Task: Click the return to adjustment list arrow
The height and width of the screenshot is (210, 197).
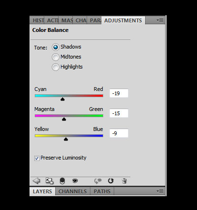Action: tap(36, 181)
